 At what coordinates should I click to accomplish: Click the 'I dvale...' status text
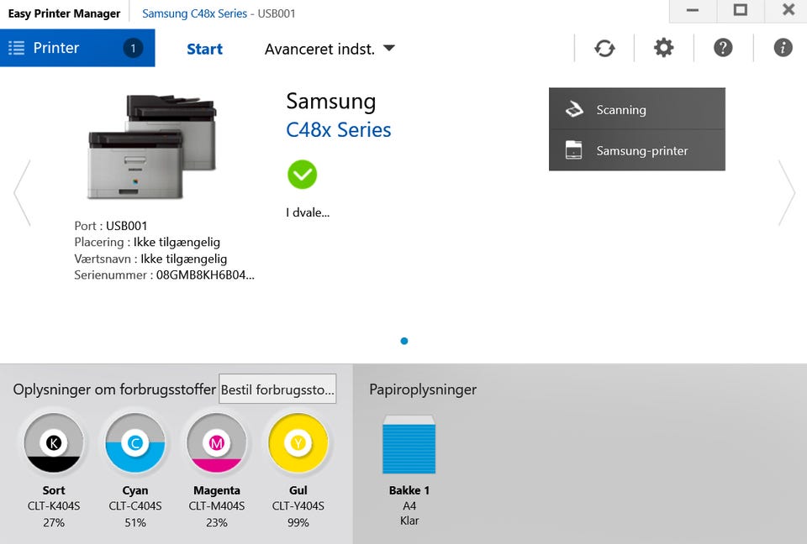(x=308, y=212)
